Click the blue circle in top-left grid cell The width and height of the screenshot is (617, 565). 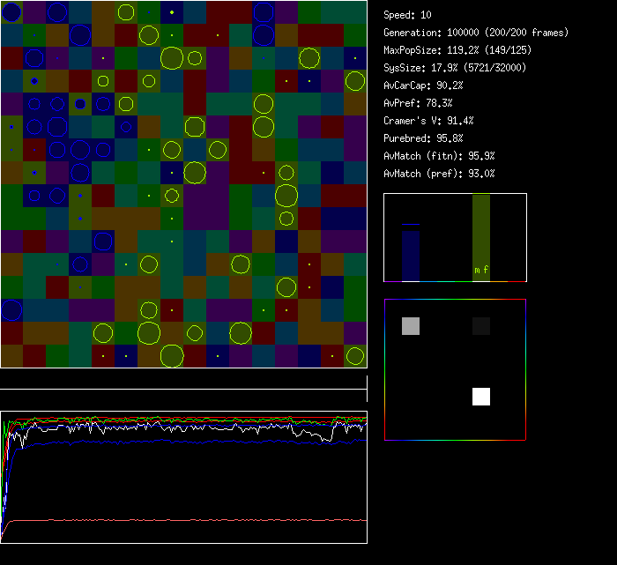pyautogui.click(x=11, y=11)
